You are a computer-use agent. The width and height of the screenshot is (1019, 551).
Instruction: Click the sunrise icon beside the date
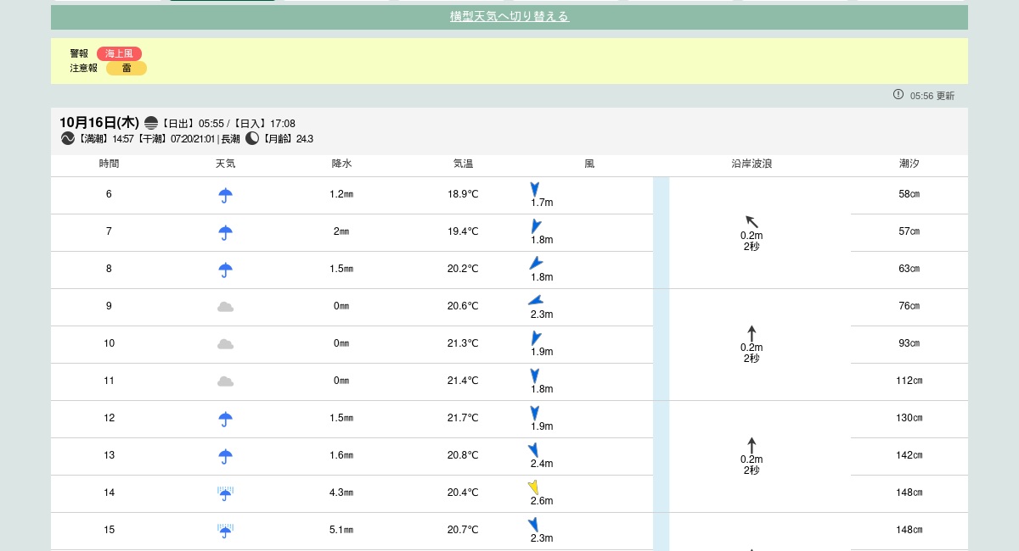click(x=151, y=123)
